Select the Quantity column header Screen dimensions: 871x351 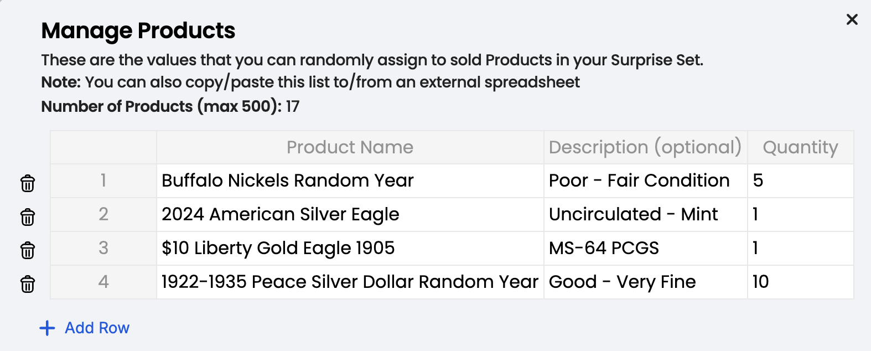(x=801, y=147)
